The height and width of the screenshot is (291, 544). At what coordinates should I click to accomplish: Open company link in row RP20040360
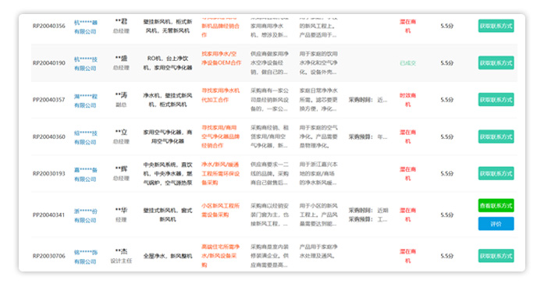click(85, 137)
